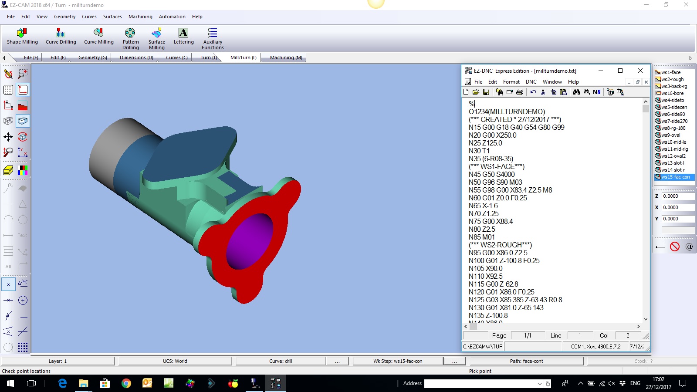This screenshot has height=392, width=697.
Task: Open Auxiliary Functions
Action: coord(213,38)
